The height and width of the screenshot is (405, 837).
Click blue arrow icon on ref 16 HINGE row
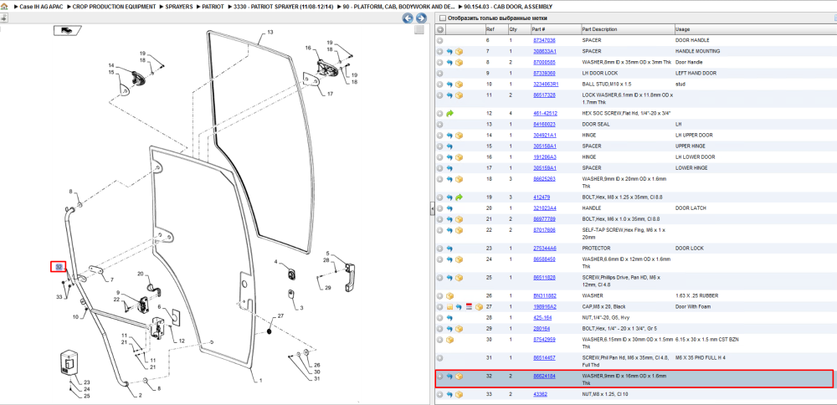pyautogui.click(x=449, y=156)
